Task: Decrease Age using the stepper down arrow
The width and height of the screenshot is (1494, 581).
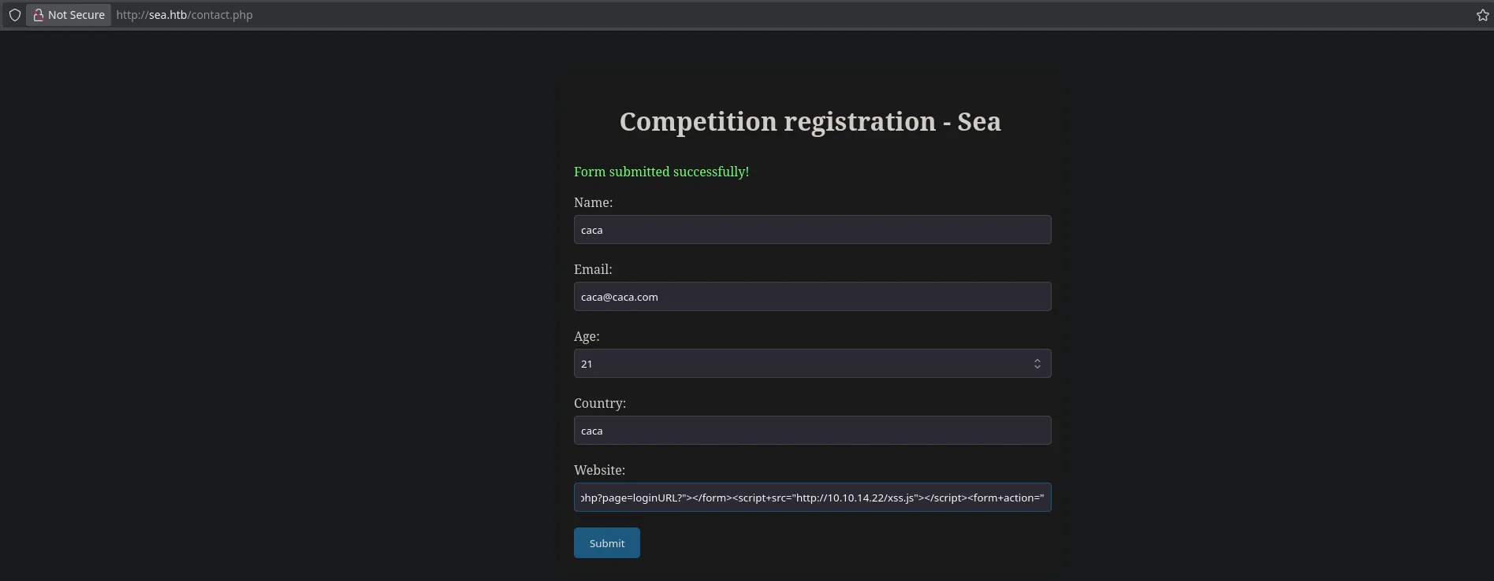Action: pos(1038,368)
